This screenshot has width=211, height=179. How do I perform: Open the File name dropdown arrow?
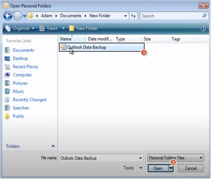tap(140, 158)
